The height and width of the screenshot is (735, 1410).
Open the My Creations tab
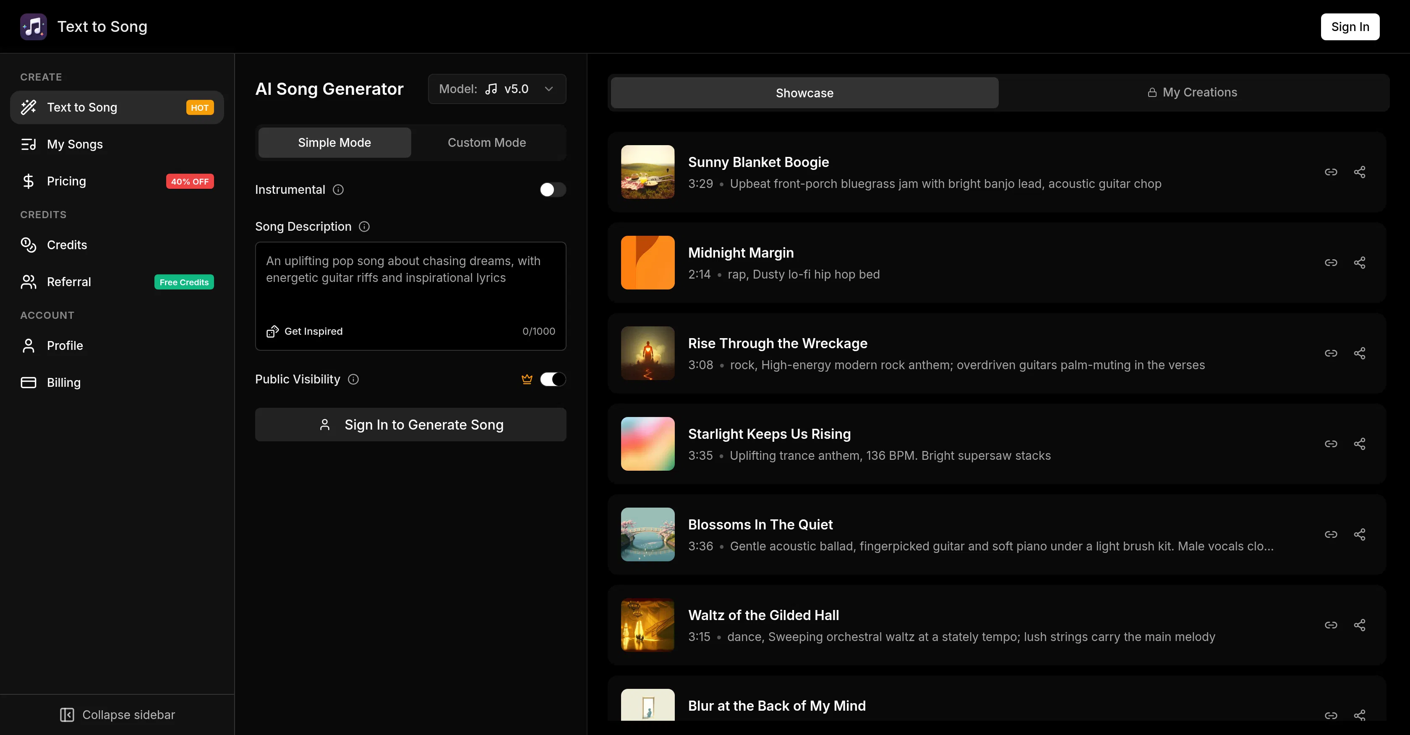1192,92
